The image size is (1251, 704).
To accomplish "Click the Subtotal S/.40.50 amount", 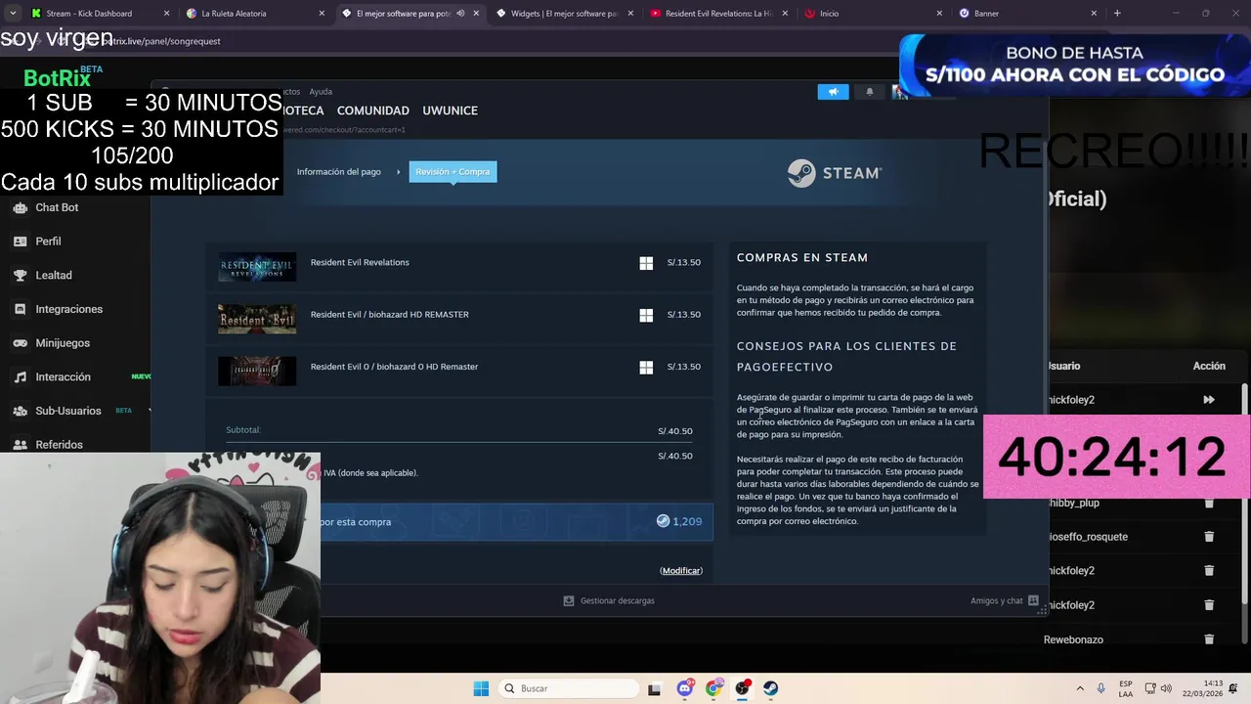I will pyautogui.click(x=674, y=431).
